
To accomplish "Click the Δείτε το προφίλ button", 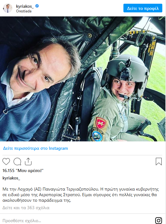I will pyautogui.click(x=143, y=8).
